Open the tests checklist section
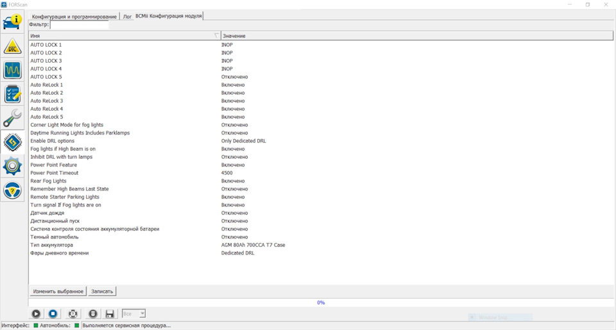 [x=12, y=94]
